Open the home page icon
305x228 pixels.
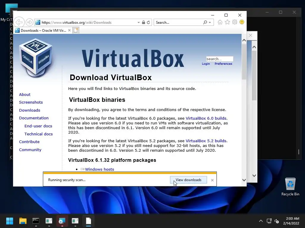click(220, 22)
